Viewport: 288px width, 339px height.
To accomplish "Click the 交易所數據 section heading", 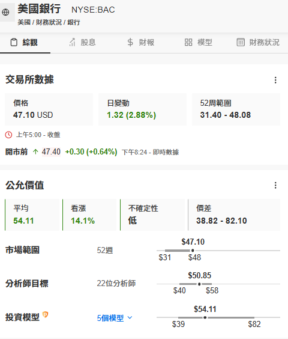I will (29, 79).
